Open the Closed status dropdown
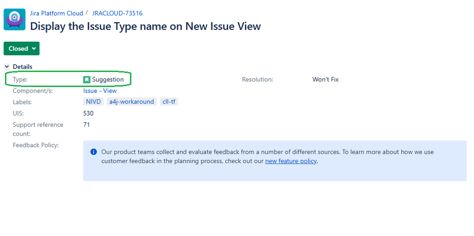The width and height of the screenshot is (474, 236). click(x=21, y=49)
